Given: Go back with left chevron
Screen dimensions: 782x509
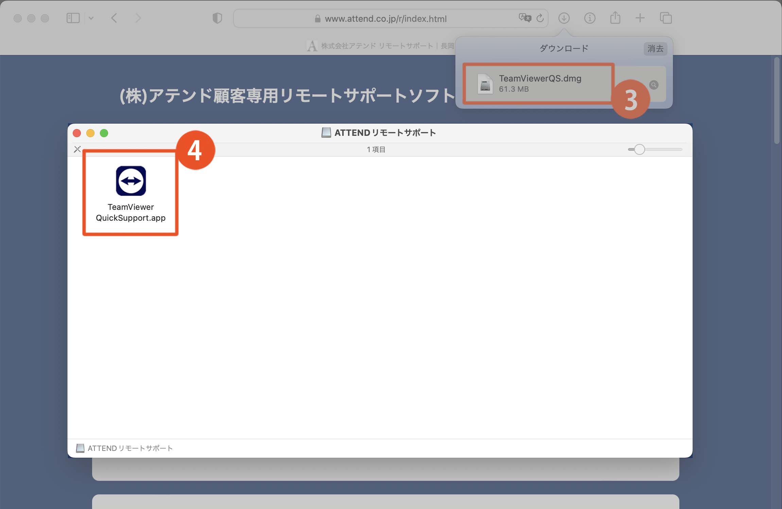Looking at the screenshot, I should [x=114, y=18].
